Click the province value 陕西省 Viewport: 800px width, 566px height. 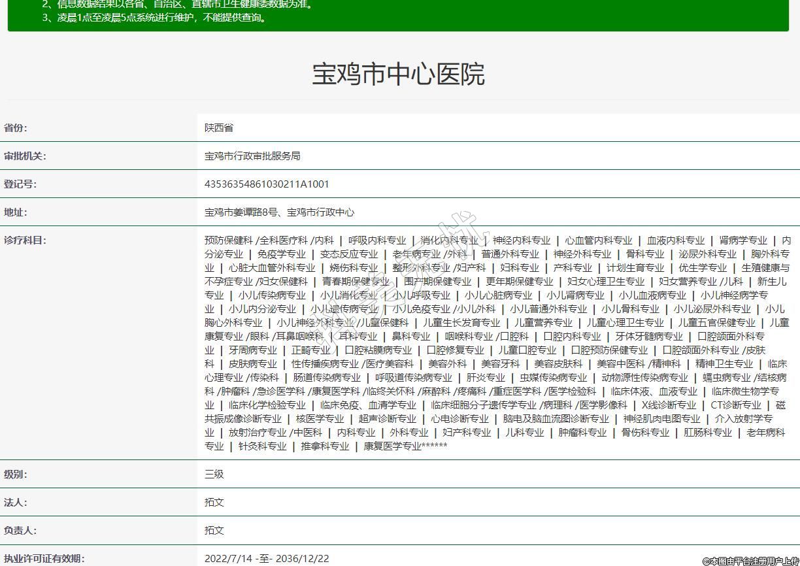coord(219,128)
